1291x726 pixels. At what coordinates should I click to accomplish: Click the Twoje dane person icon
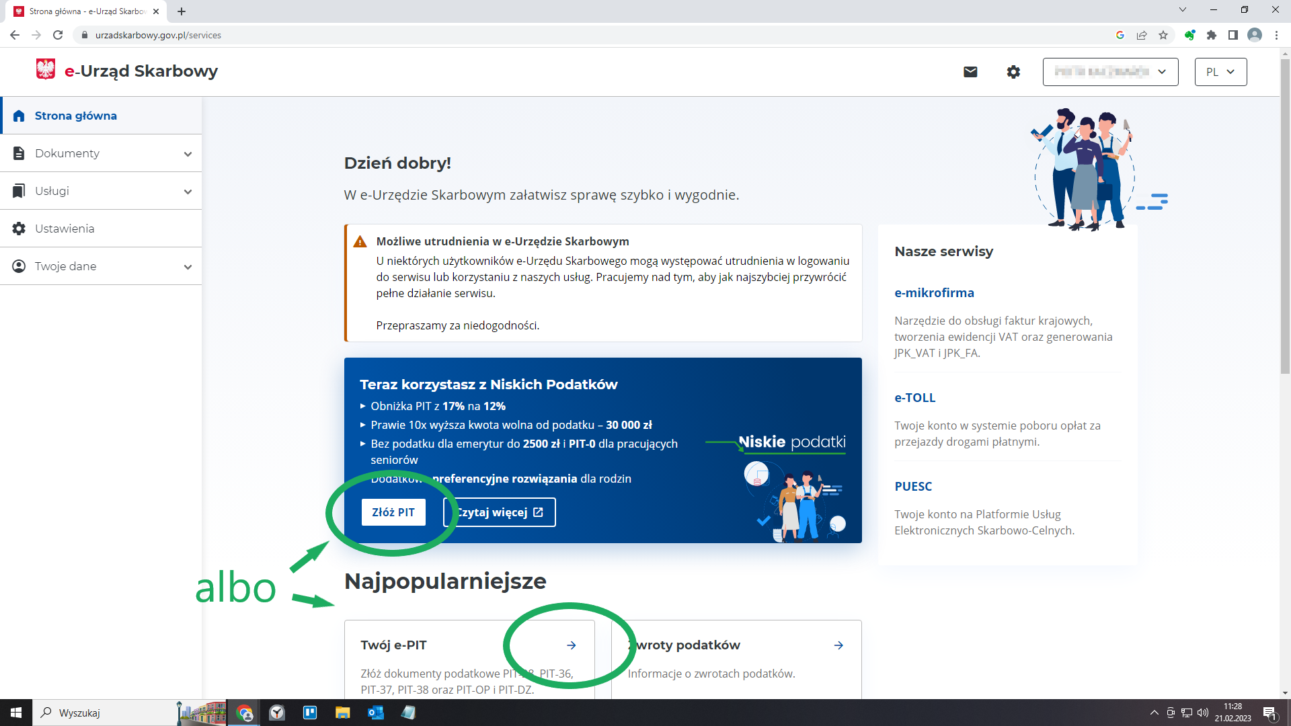[x=19, y=266]
